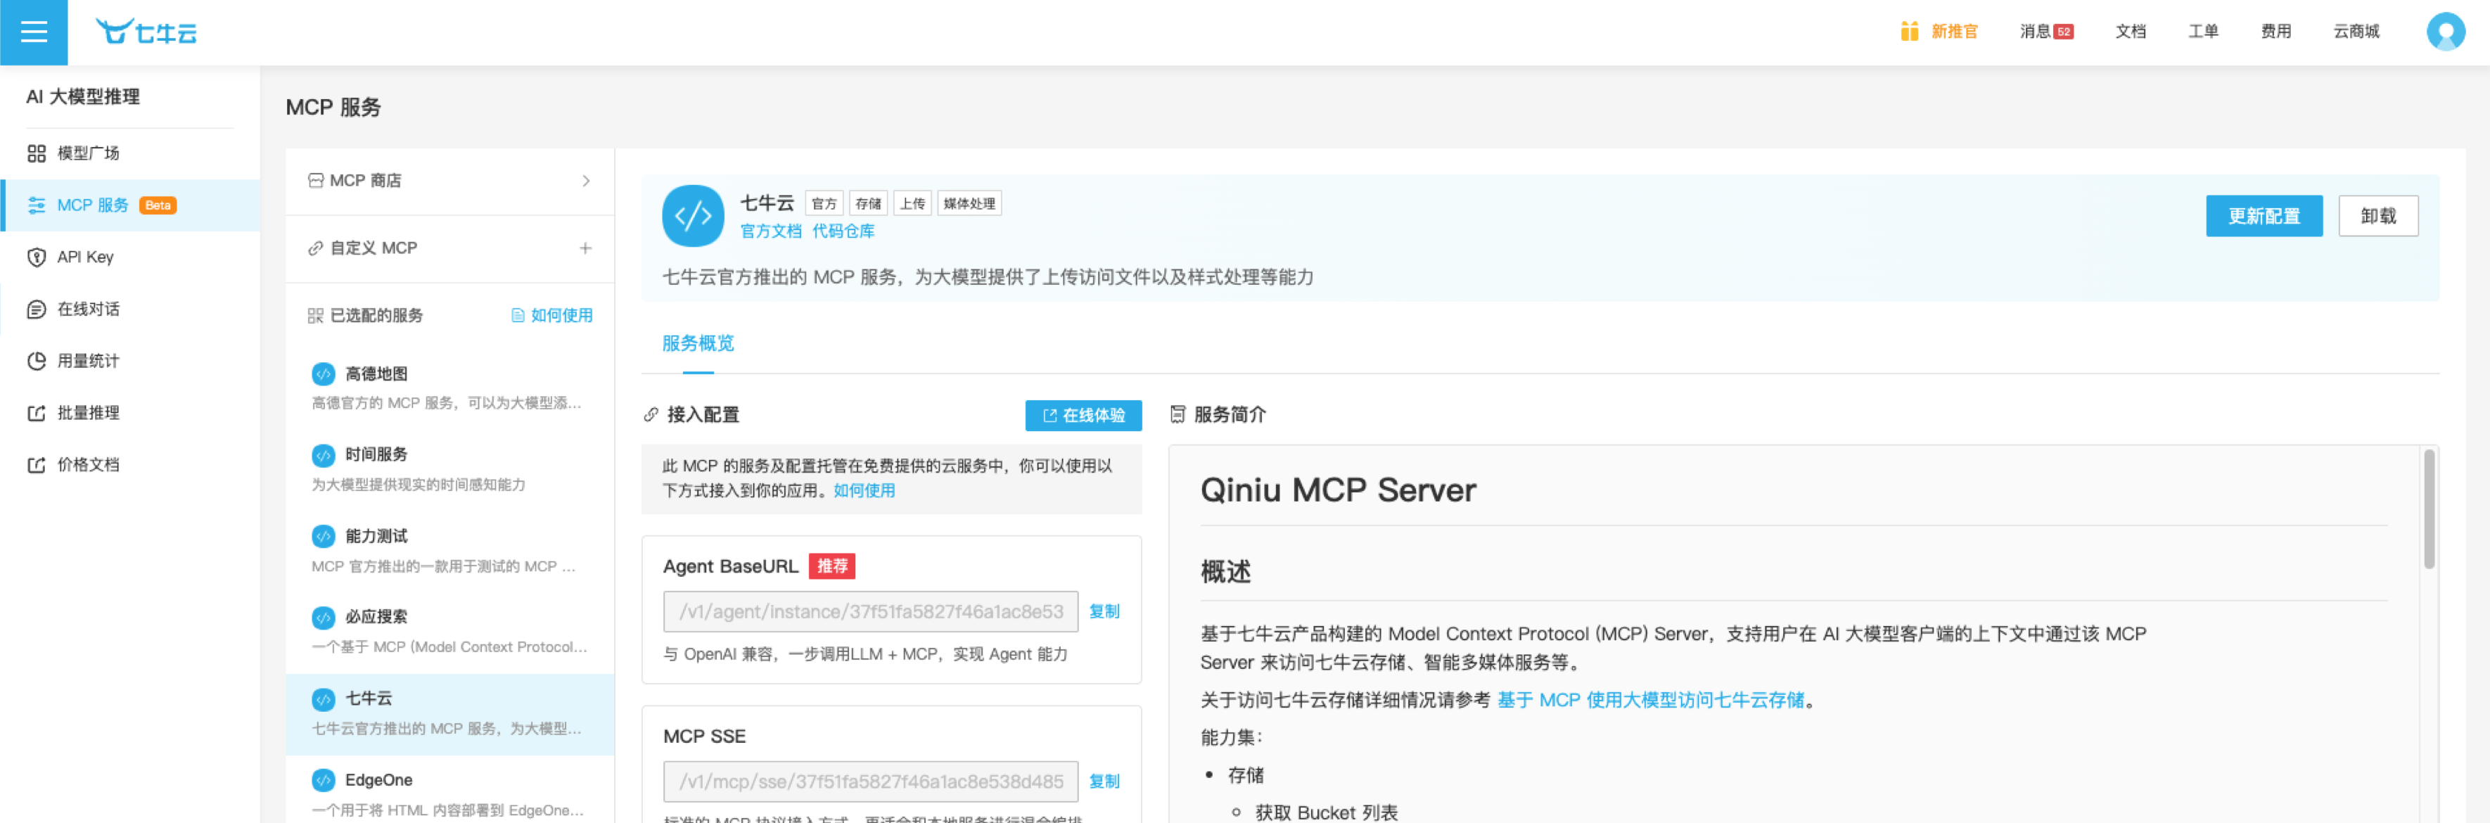
Task: Open the hamburger menu
Action: pos(34,32)
